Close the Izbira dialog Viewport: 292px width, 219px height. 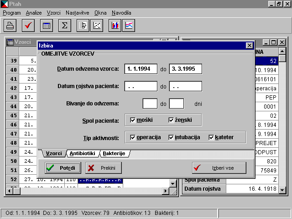[250, 46]
